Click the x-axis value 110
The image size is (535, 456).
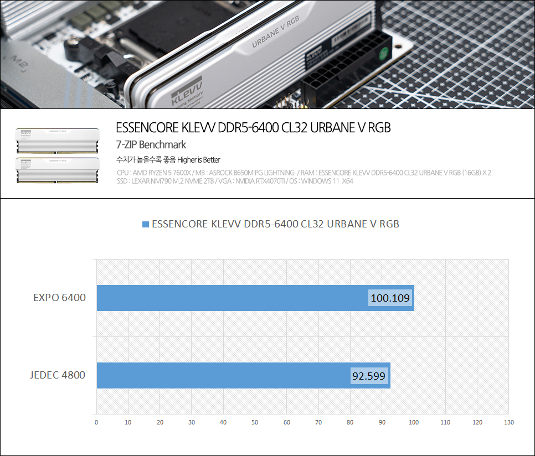pos(445,422)
